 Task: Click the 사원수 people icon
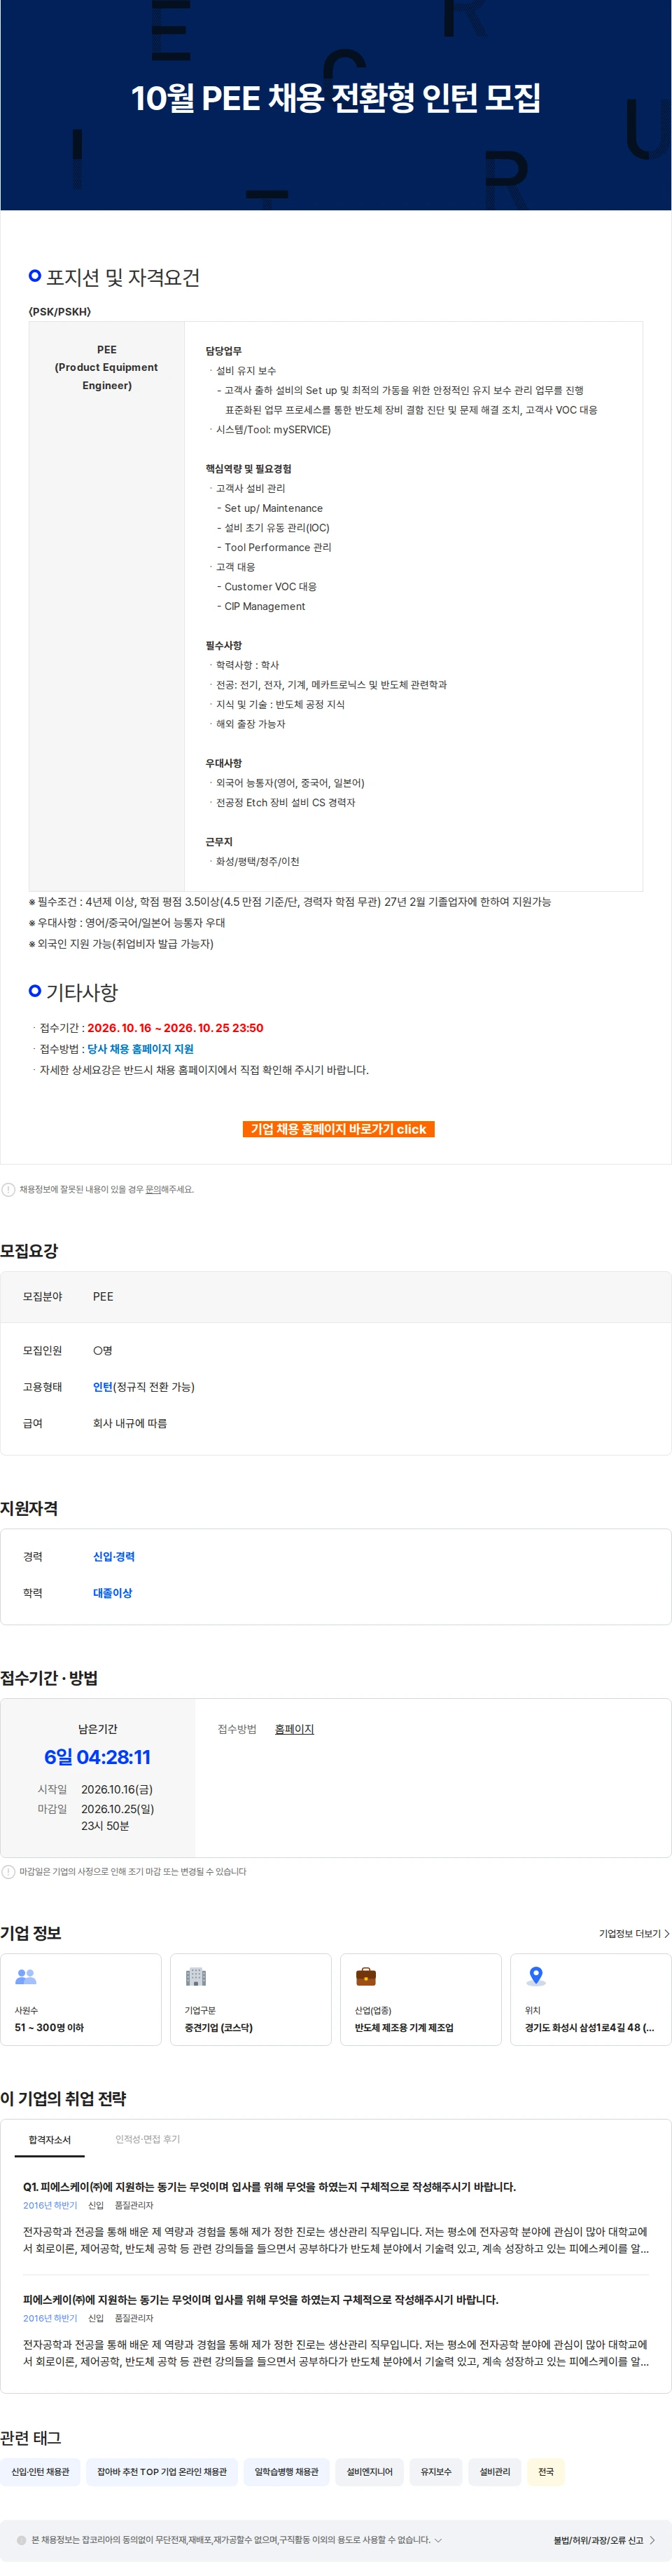coord(26,1977)
